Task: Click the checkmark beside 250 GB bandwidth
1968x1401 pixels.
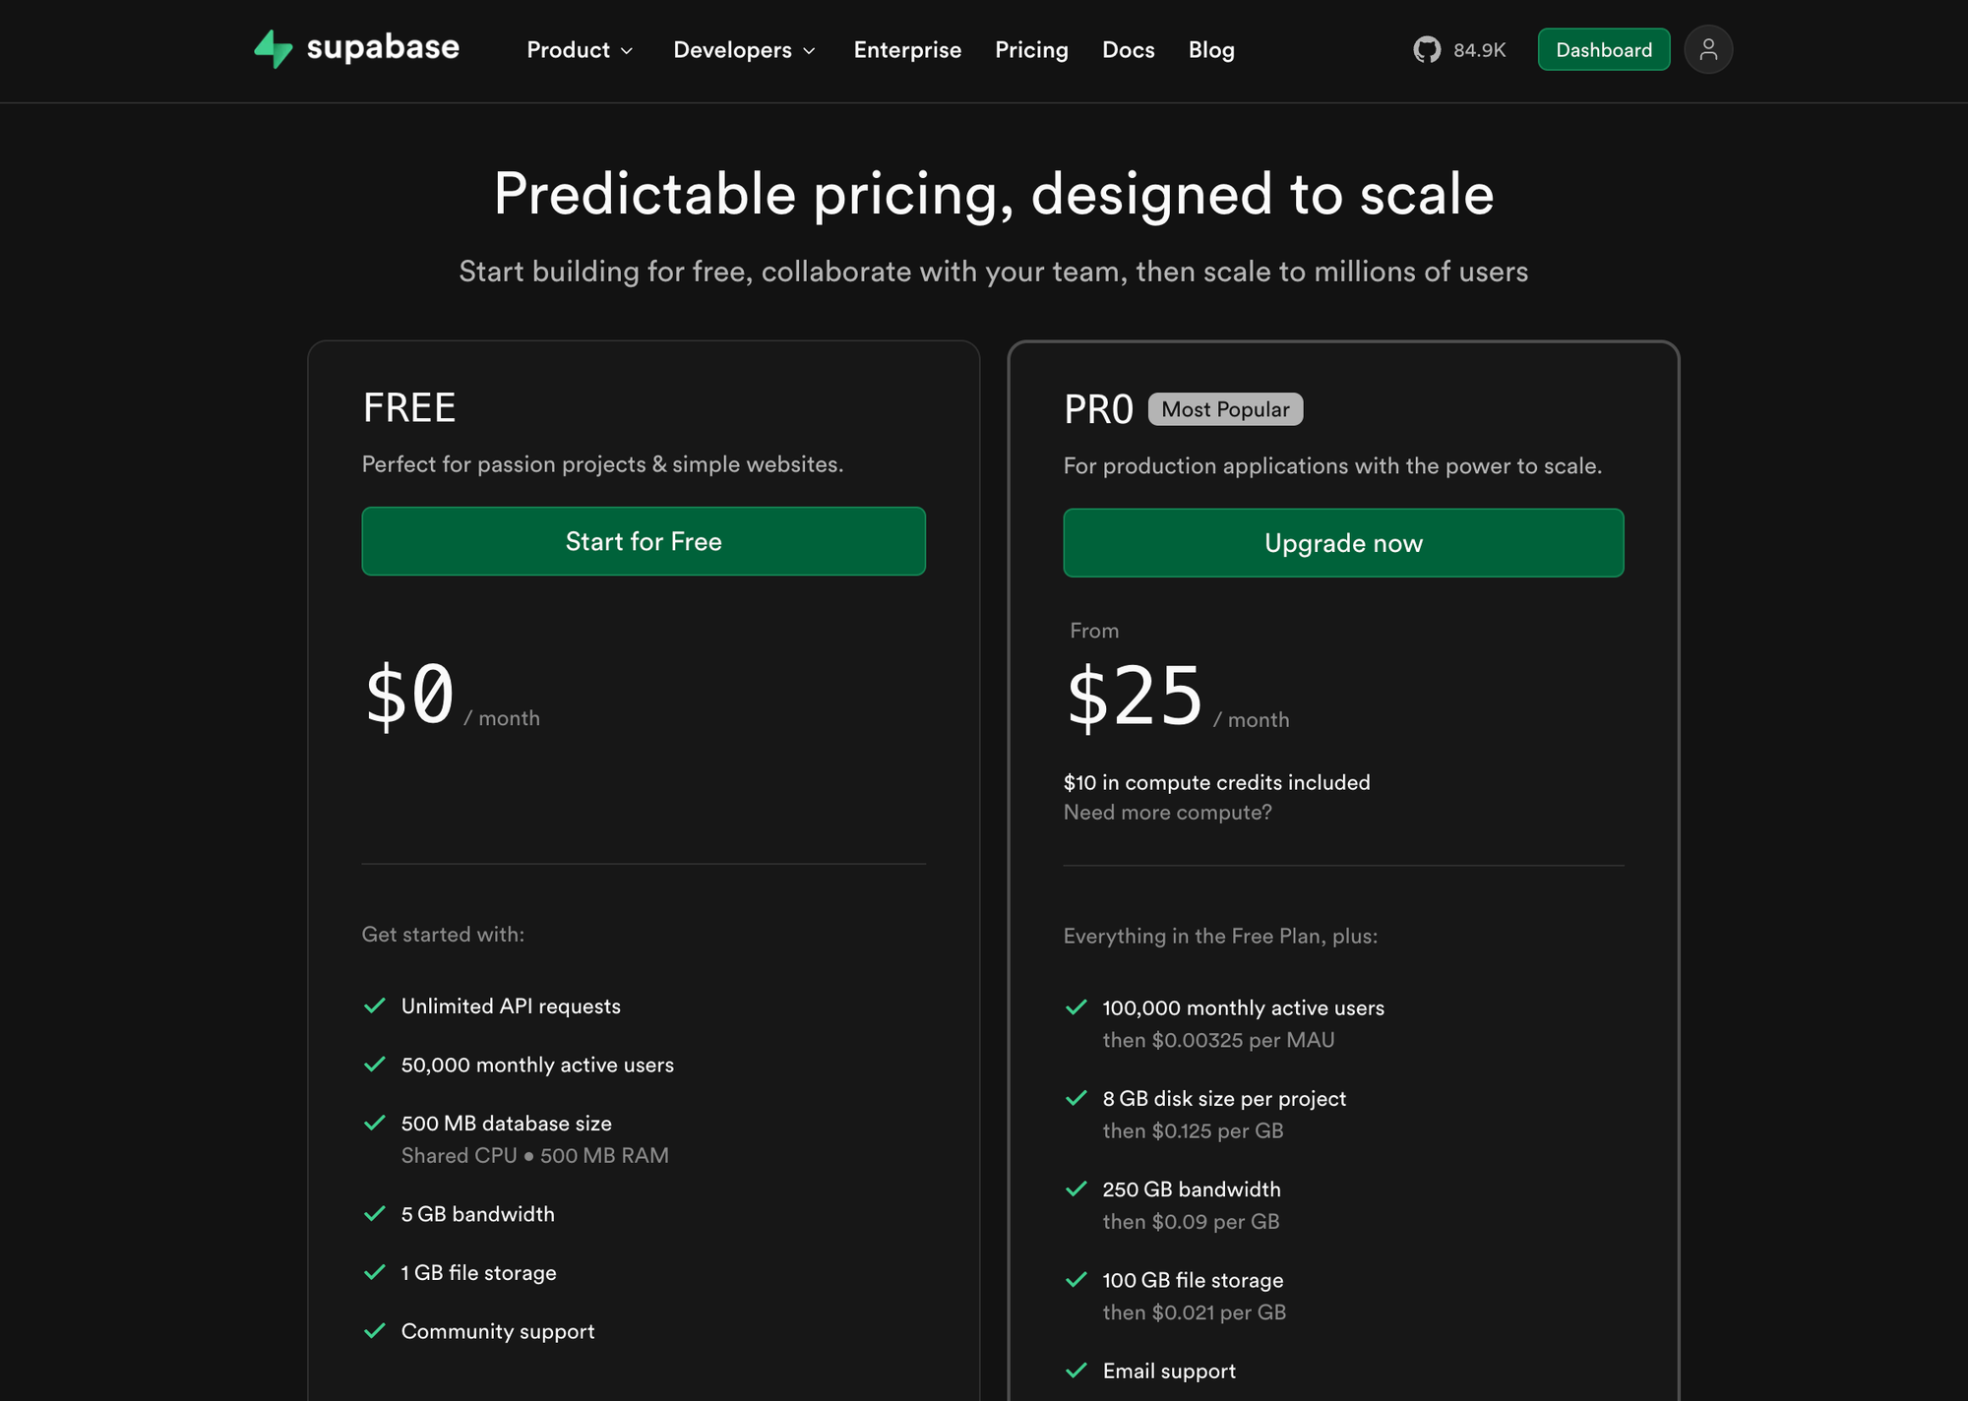Action: click(x=1076, y=1188)
